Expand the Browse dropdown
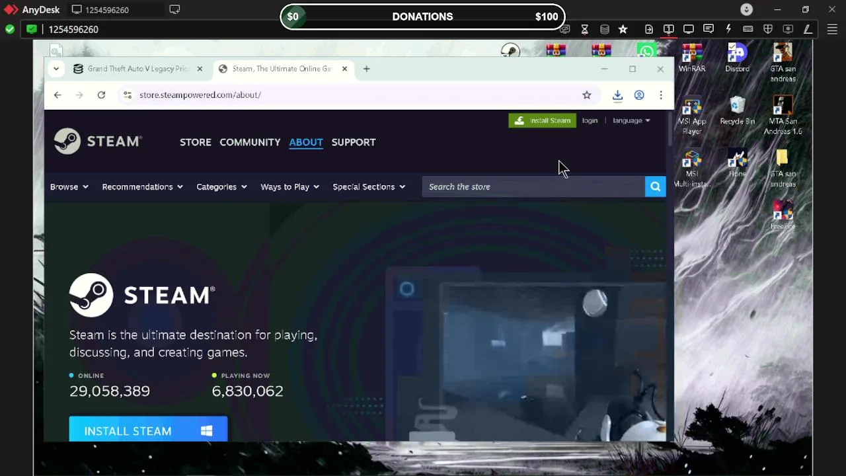Screen dimensions: 846x476 pyautogui.click(x=69, y=187)
